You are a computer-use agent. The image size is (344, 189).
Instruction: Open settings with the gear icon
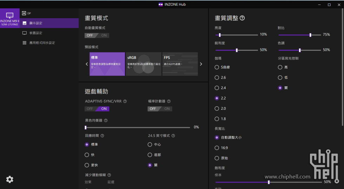tap(10, 179)
